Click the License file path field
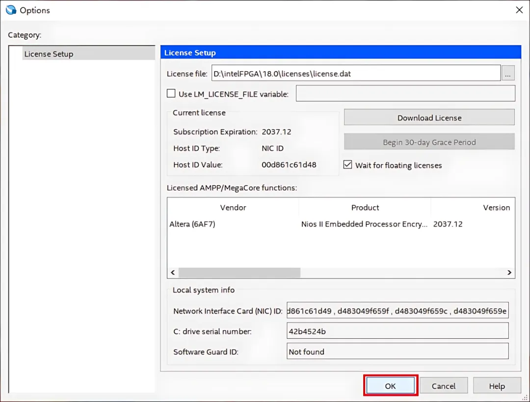 (x=356, y=73)
